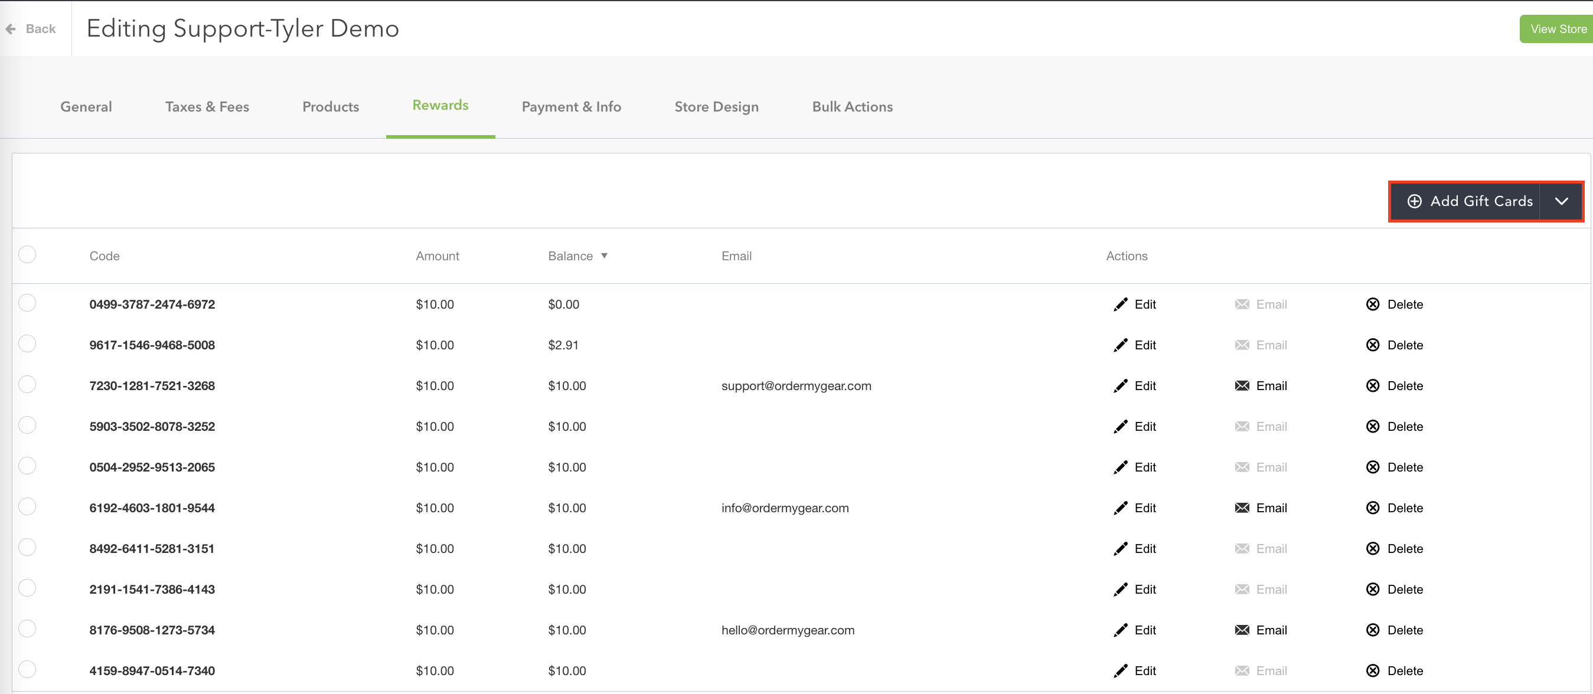
Task: Select all gift cards with header checkbox
Action: (x=27, y=254)
